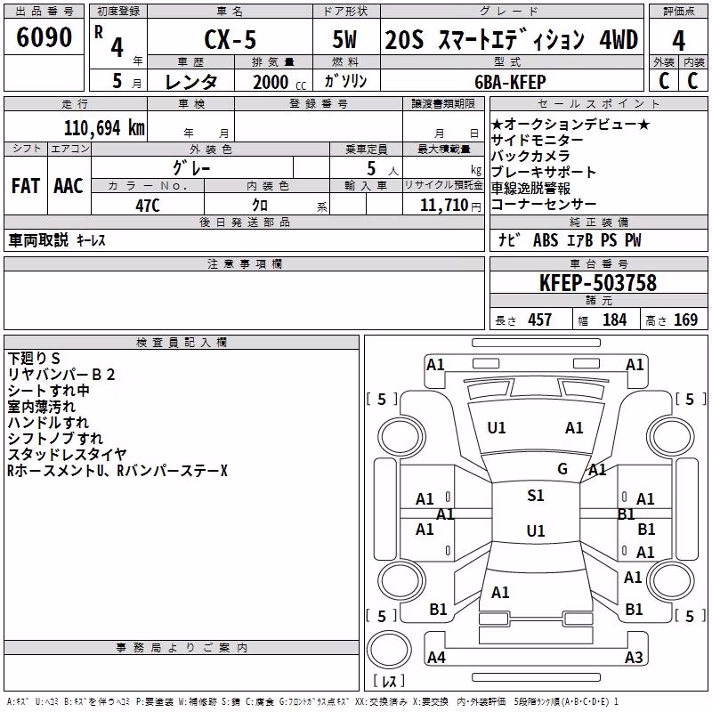
Task: Select the mileage 110,694 km
Action: (104, 128)
